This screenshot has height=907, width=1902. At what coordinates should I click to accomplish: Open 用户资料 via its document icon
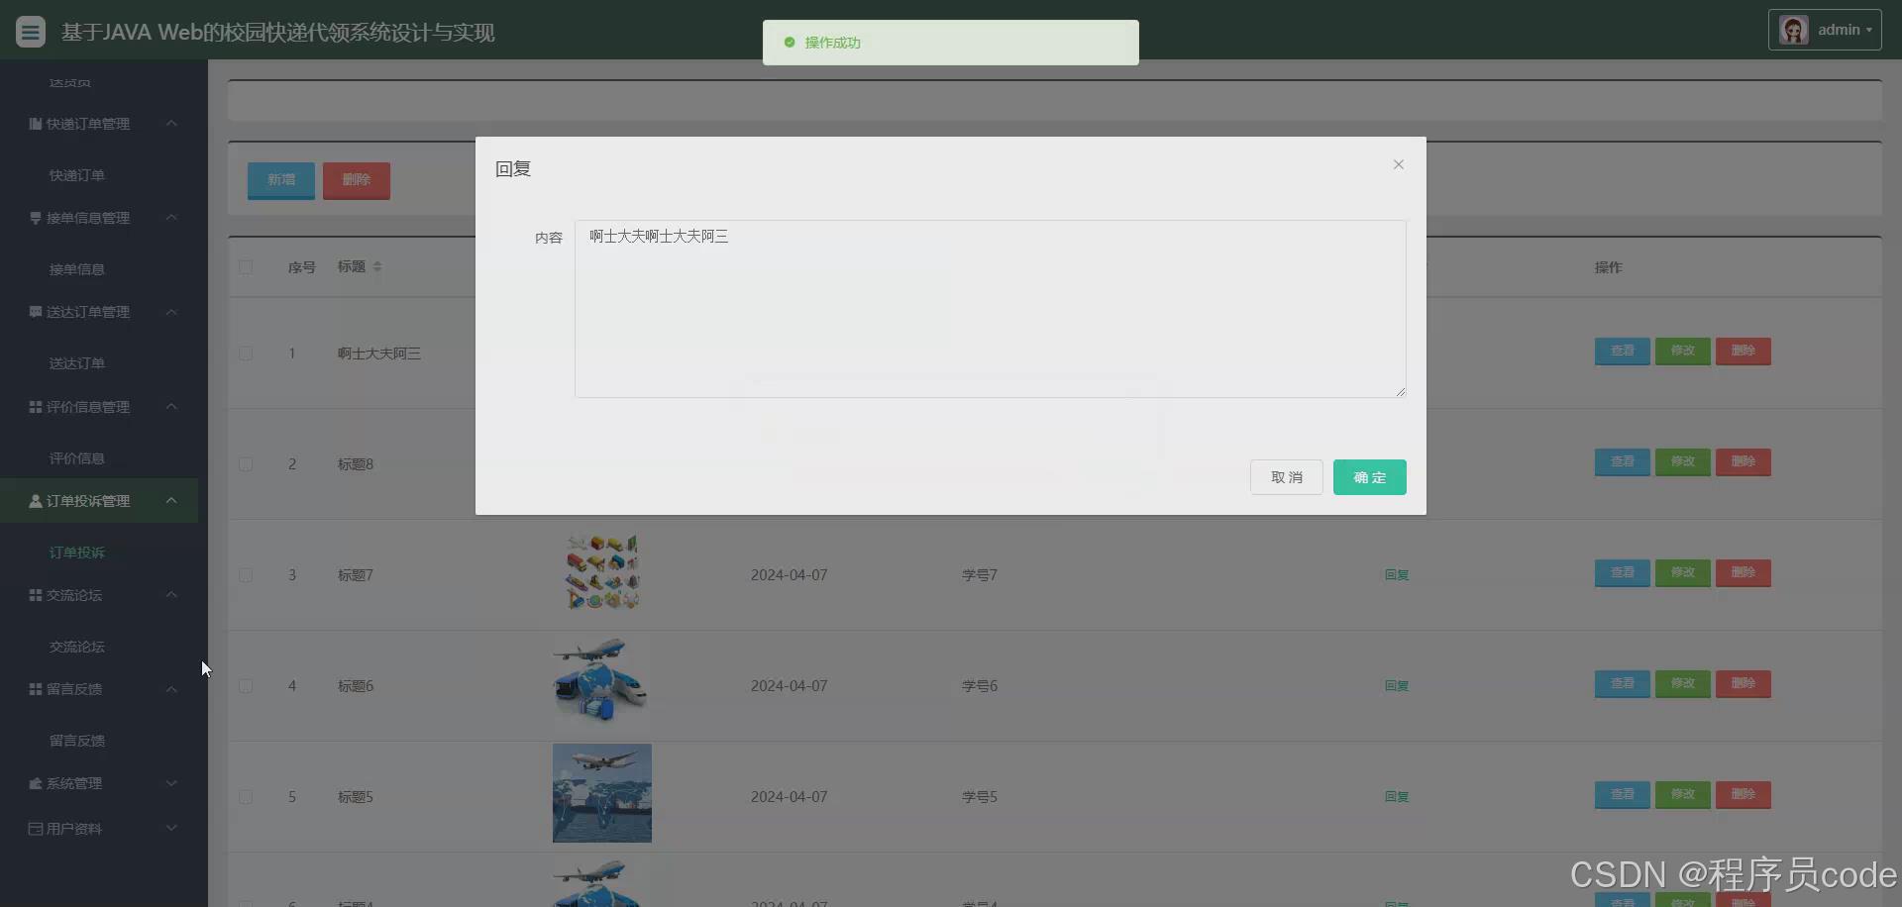click(33, 829)
